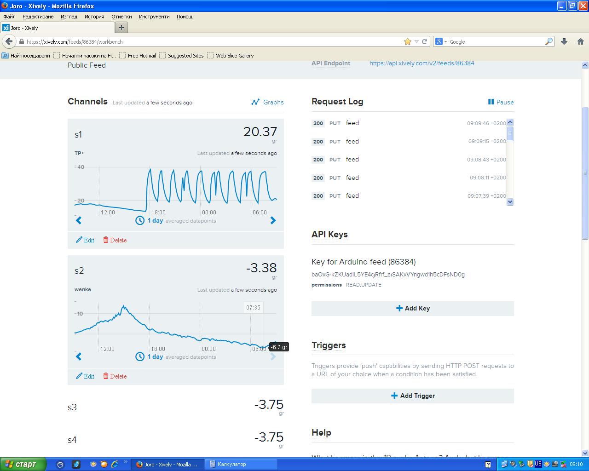
Task: Select the Request Log entry at 09:09:46
Action: 409,123
